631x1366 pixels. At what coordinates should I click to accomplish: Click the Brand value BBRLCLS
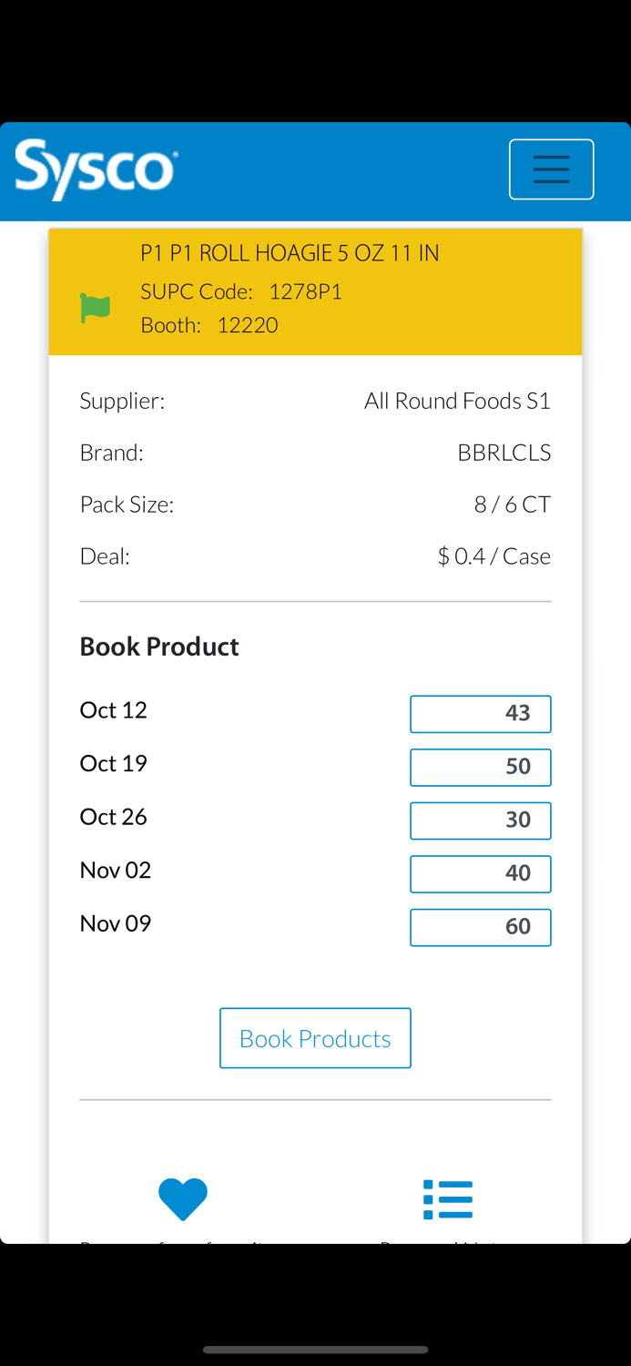(x=504, y=452)
